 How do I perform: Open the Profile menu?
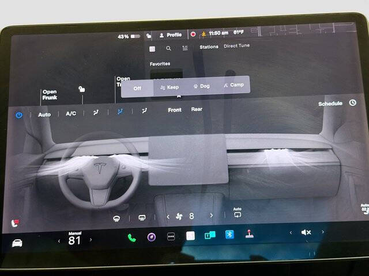coord(171,35)
